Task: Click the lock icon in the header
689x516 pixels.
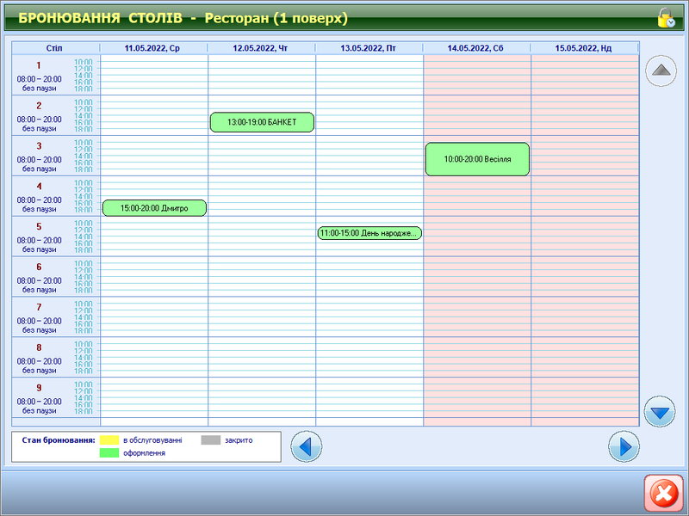Action: (665, 18)
